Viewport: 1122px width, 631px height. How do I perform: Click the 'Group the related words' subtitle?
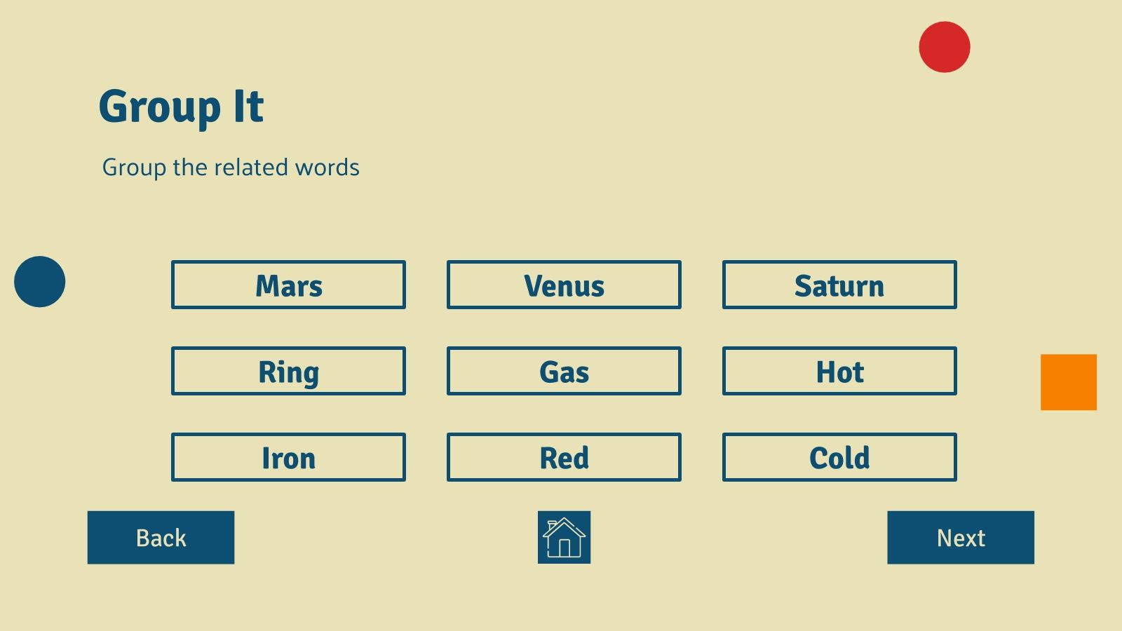click(x=231, y=168)
